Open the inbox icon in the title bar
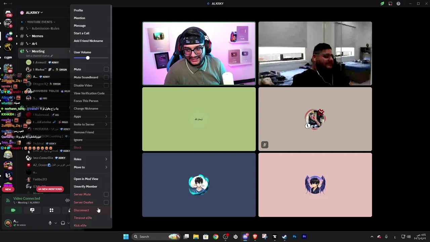 (x=390, y=3)
